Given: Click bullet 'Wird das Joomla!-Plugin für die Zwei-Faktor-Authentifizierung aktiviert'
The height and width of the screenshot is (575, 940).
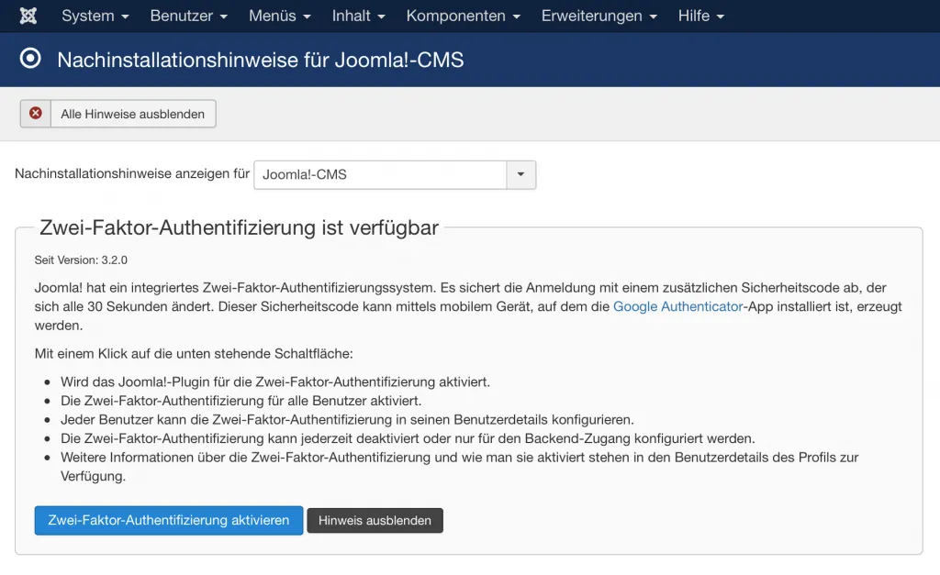Looking at the screenshot, I should (275, 381).
